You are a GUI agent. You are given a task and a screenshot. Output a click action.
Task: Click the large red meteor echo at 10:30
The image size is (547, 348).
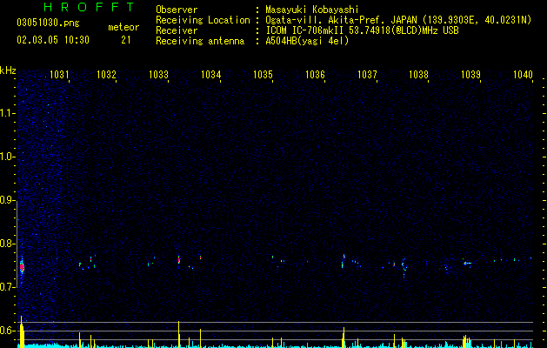click(x=22, y=267)
